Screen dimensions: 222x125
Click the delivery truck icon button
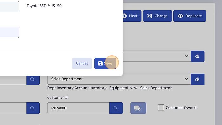pyautogui.click(x=138, y=108)
